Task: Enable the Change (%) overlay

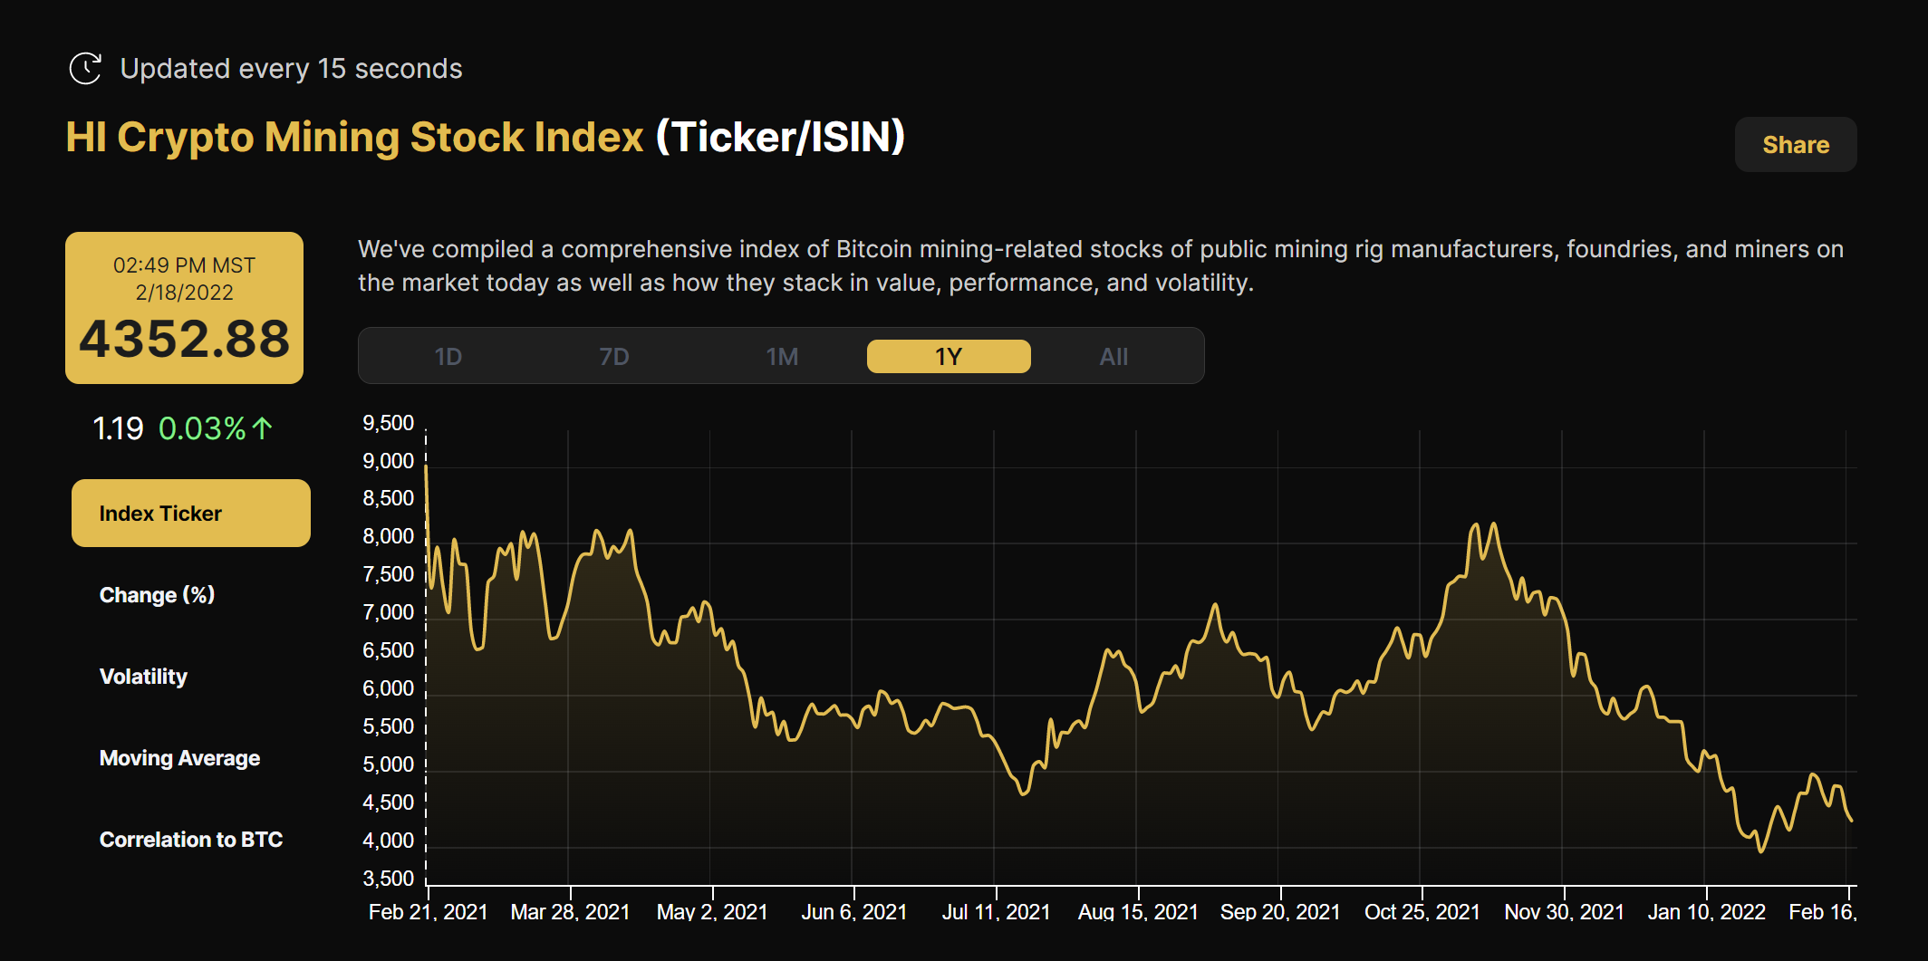Action: pyautogui.click(x=157, y=594)
